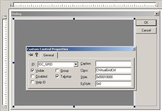Select the bottom-center resize handle of grid control
The height and width of the screenshot is (111, 162).
coord(74,107)
